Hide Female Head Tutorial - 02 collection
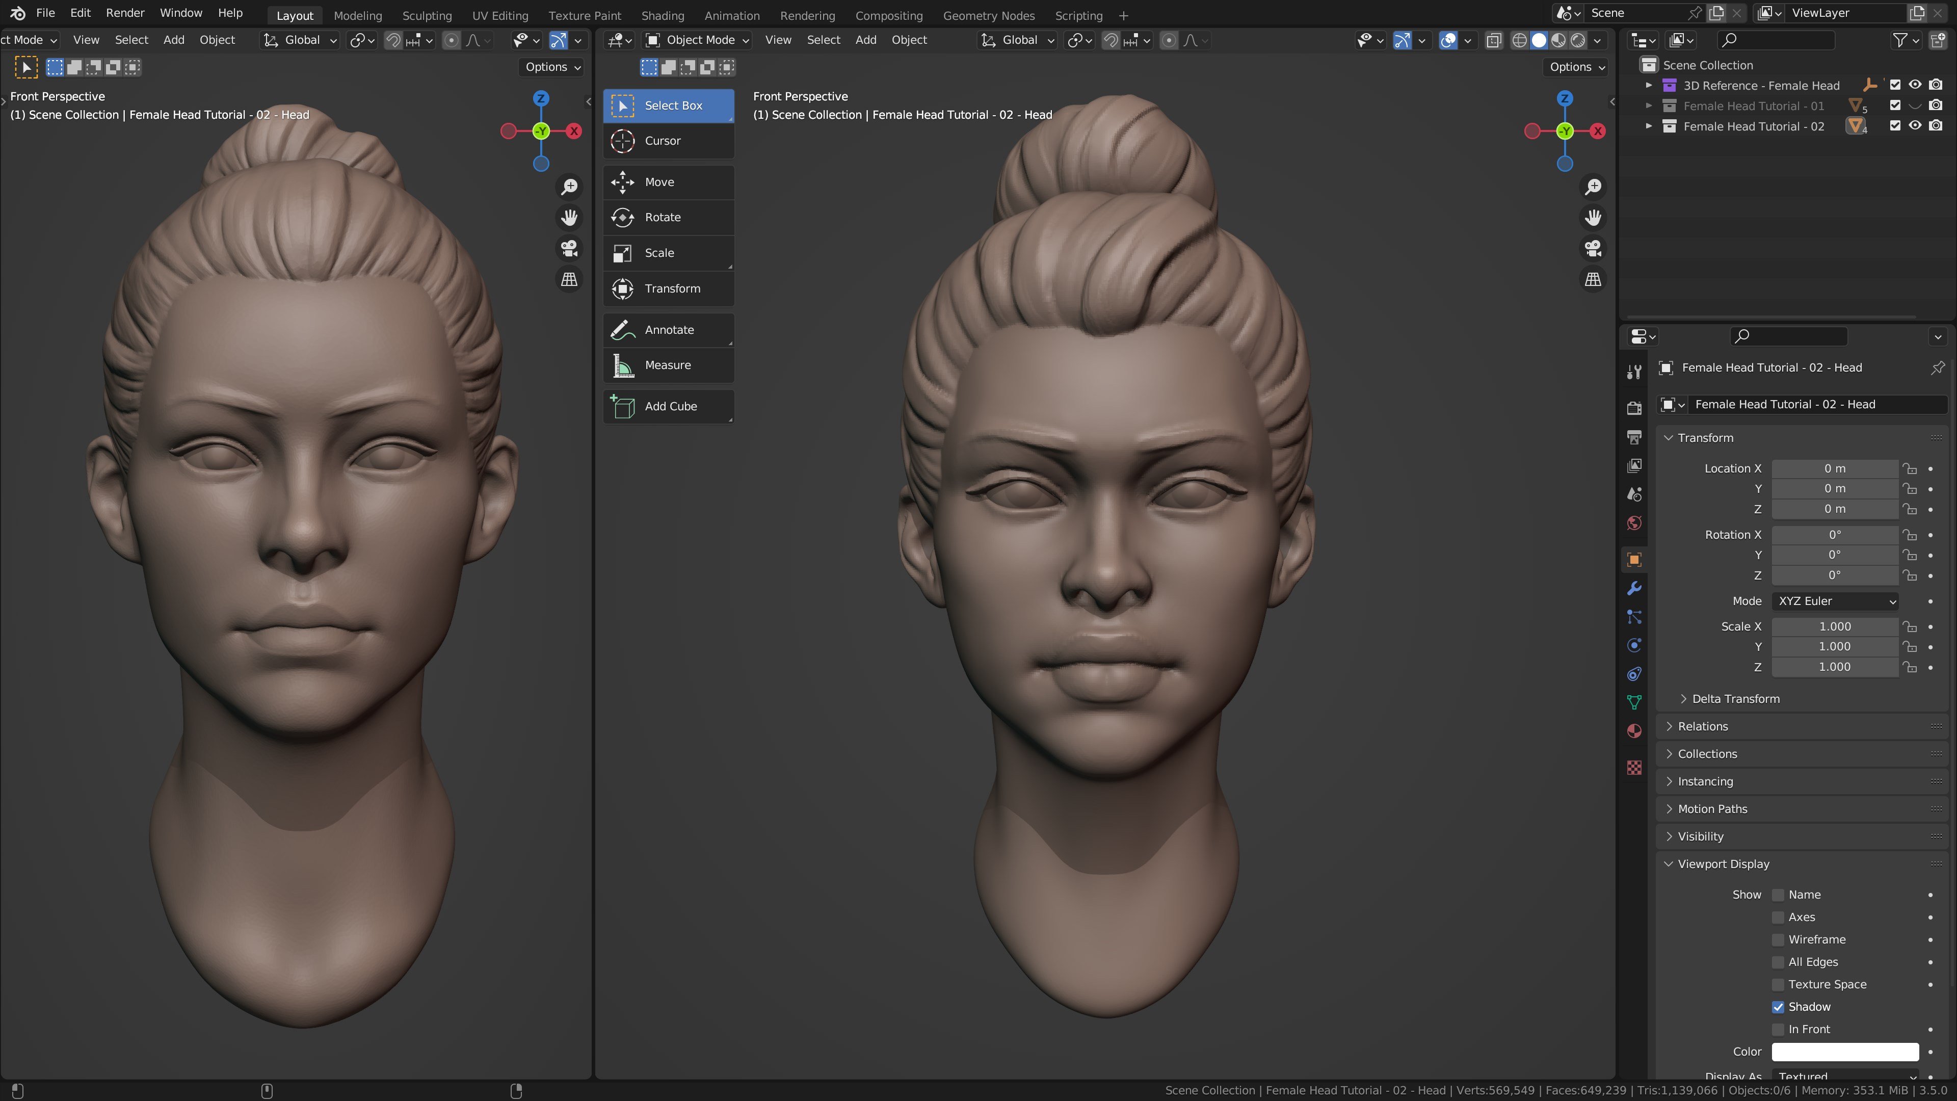Image resolution: width=1957 pixels, height=1101 pixels. (x=1915, y=126)
